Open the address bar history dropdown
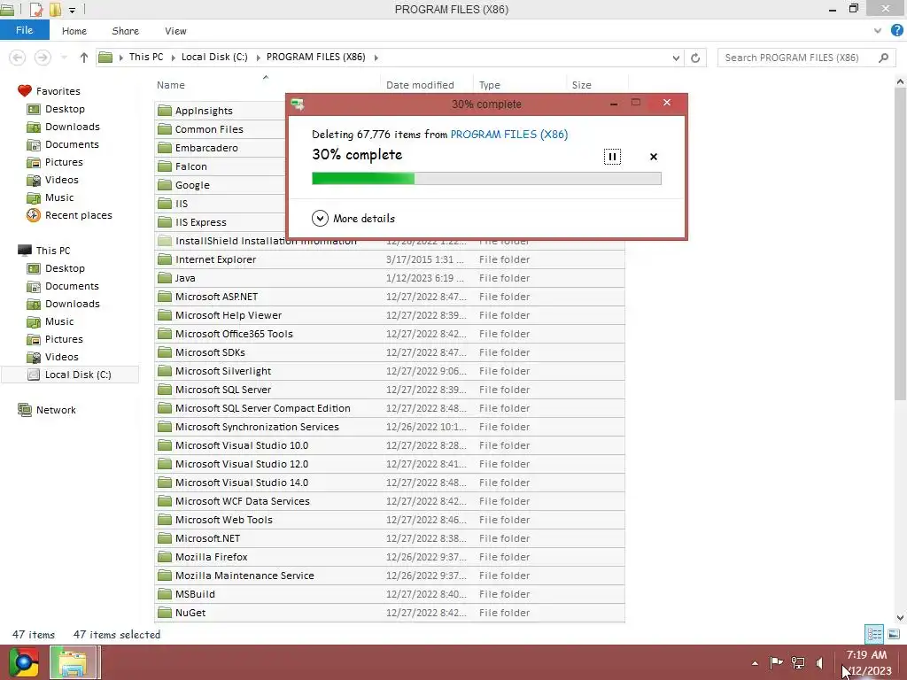Image resolution: width=907 pixels, height=680 pixels. pyautogui.click(x=676, y=58)
